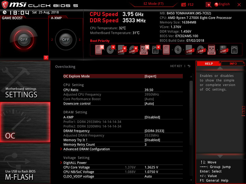Open the BIOS search icon

point(208,4)
